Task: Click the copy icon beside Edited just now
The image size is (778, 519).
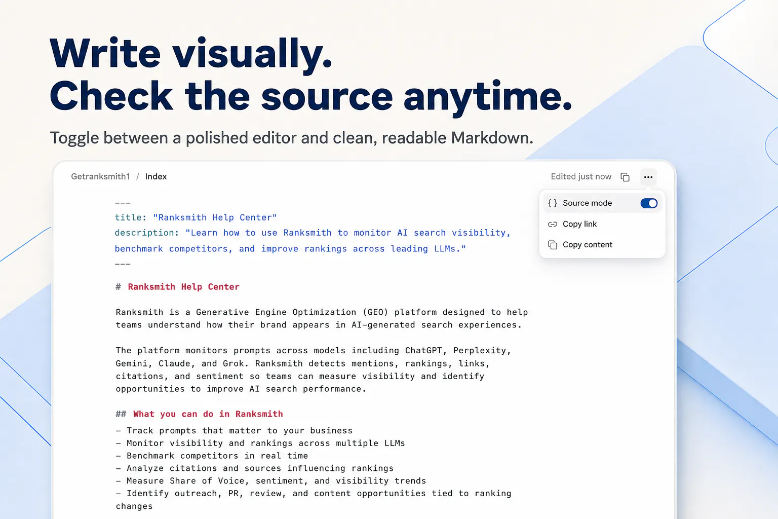Action: pyautogui.click(x=625, y=177)
